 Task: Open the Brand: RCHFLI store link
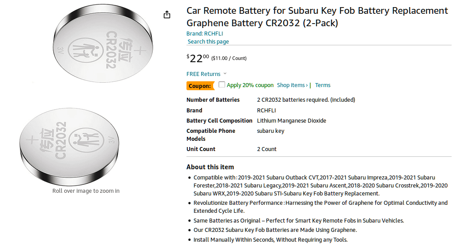pyautogui.click(x=205, y=33)
